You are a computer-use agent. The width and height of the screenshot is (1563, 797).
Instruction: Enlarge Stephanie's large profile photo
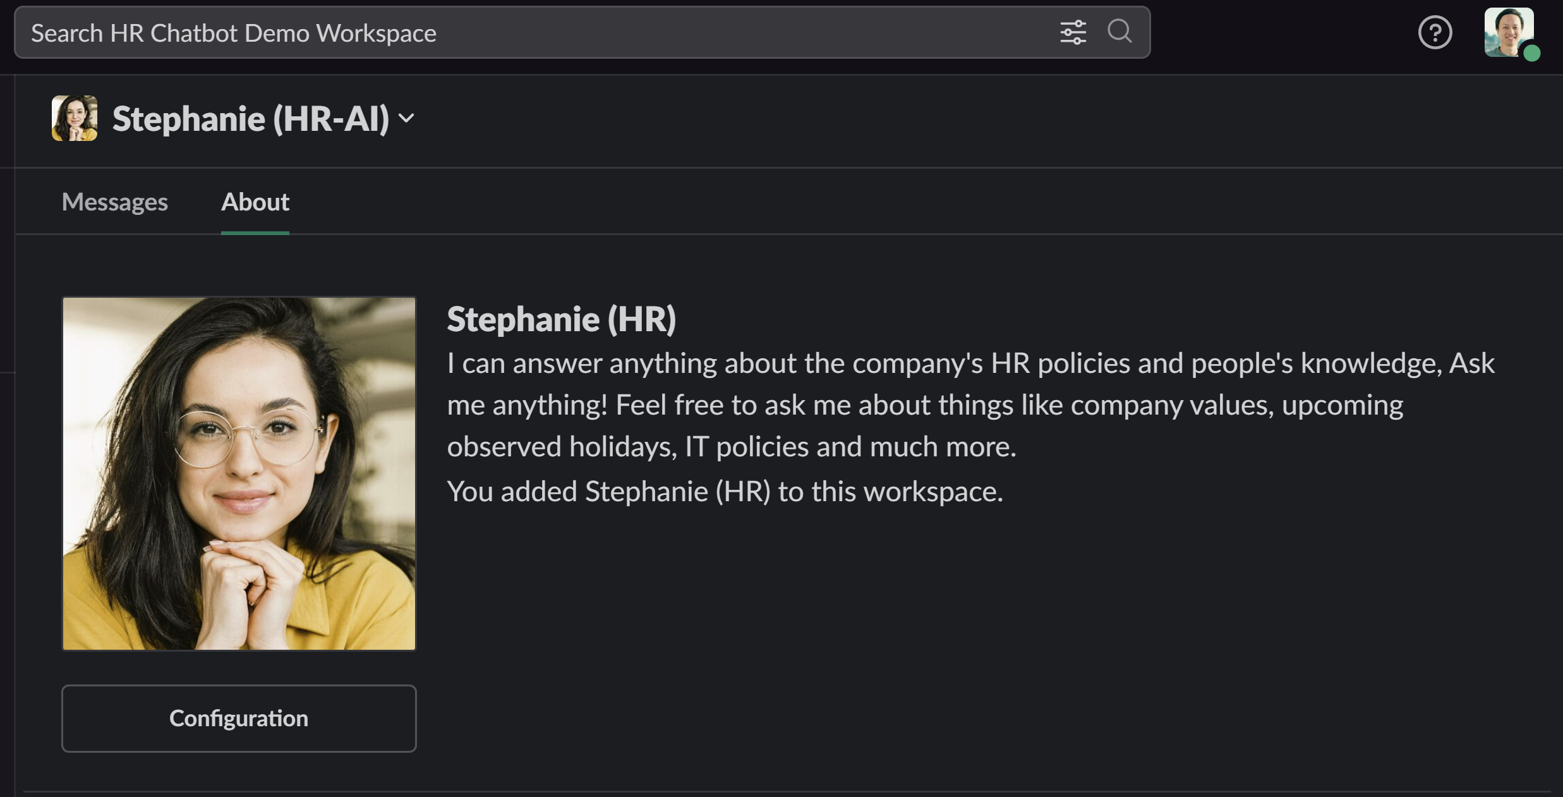click(239, 473)
